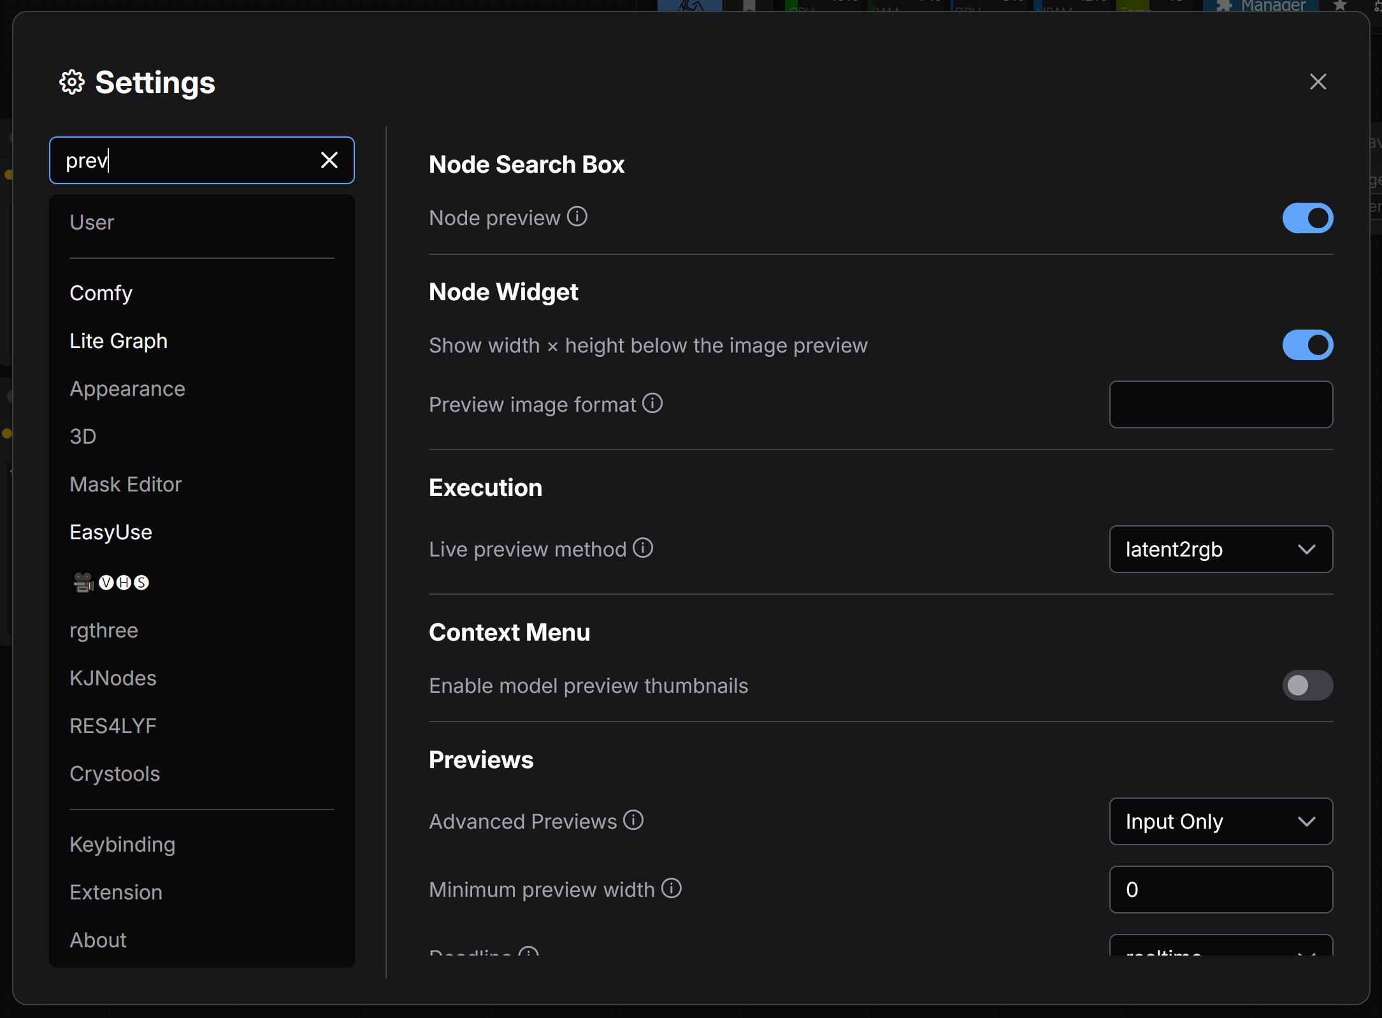Go to the Keybinding settings section
The image size is (1382, 1018).
point(122,845)
